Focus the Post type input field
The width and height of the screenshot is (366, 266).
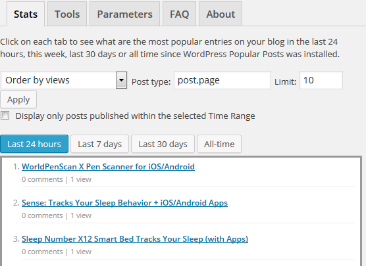pyautogui.click(x=222, y=80)
